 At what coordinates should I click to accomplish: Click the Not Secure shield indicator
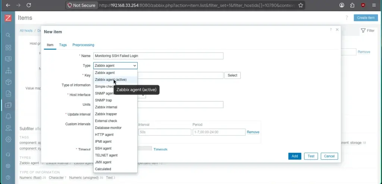(x=82, y=5)
